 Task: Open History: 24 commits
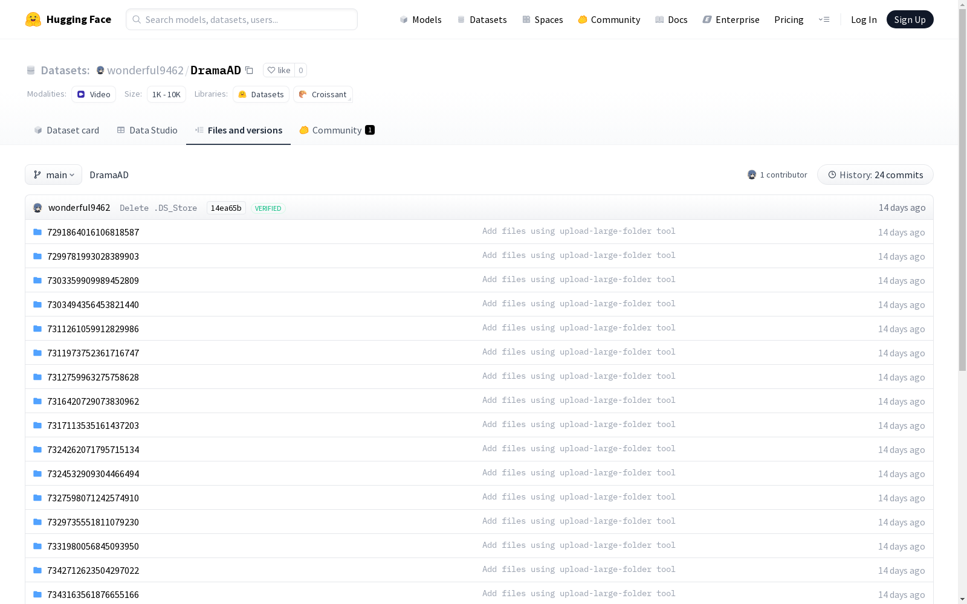tap(875, 175)
